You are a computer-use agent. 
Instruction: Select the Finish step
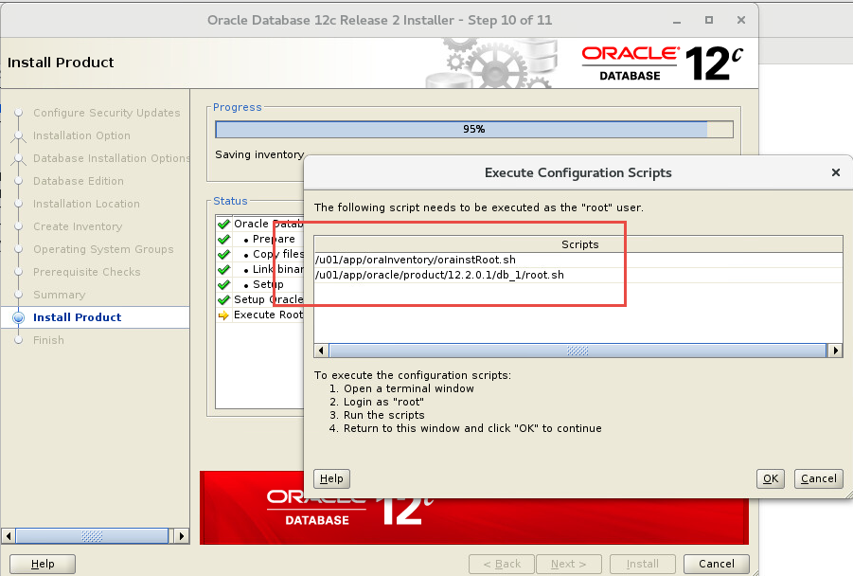48,340
